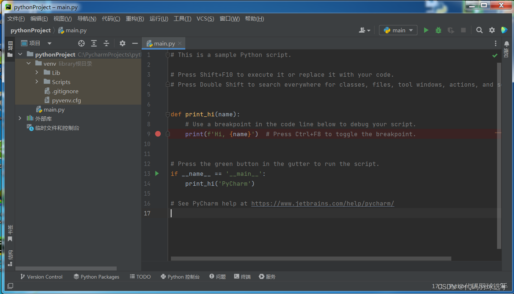The height and width of the screenshot is (294, 514).
Task: Open the 重构(R) menu
Action: [135, 19]
